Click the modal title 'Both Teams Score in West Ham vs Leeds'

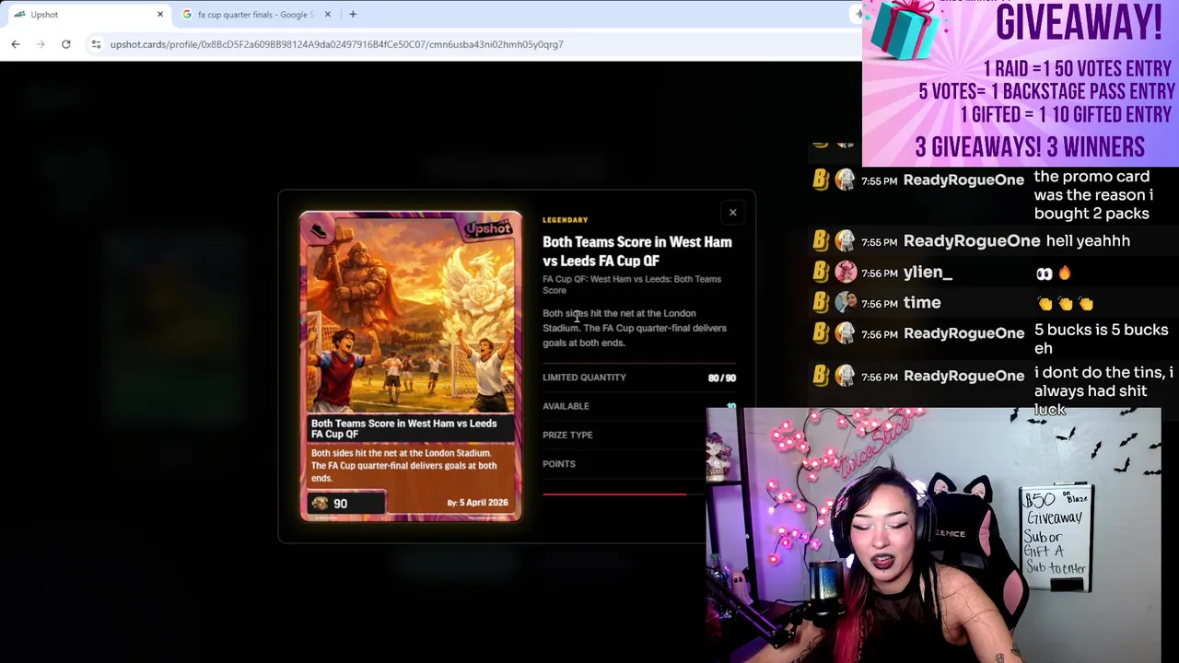pos(636,250)
